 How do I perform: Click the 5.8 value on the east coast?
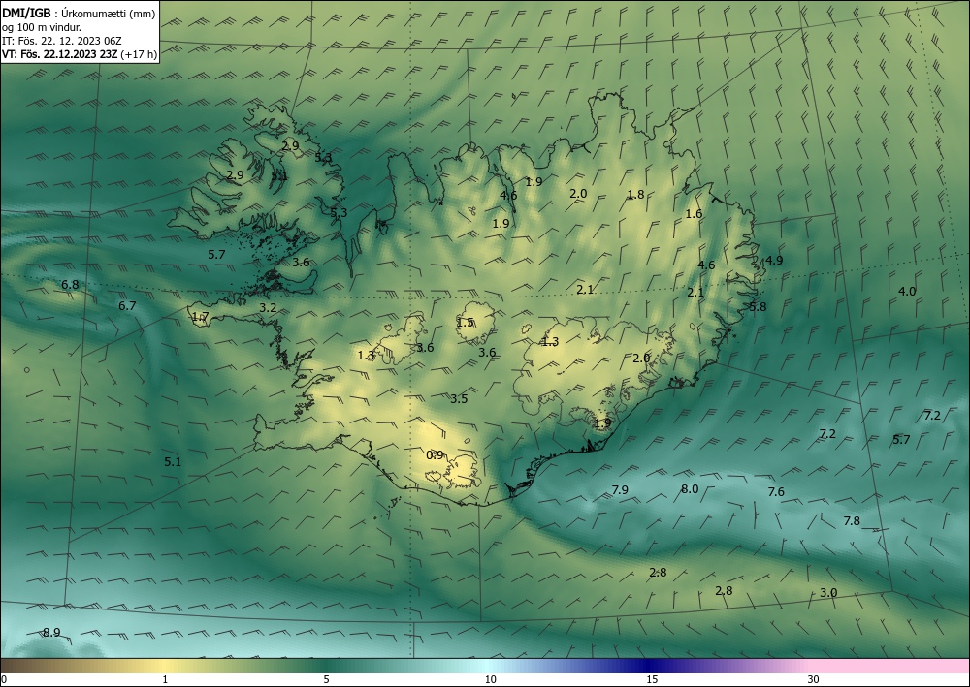pos(758,306)
